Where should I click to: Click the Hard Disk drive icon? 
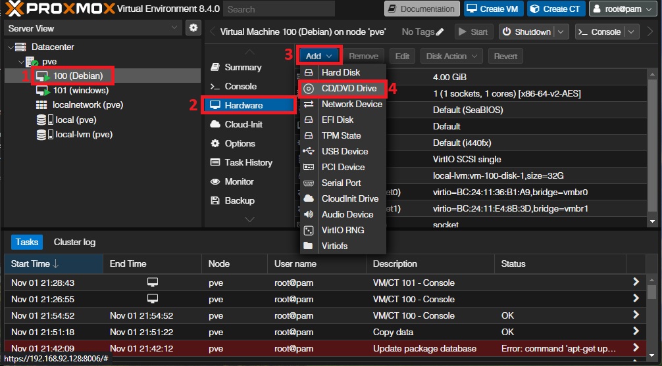coord(309,72)
